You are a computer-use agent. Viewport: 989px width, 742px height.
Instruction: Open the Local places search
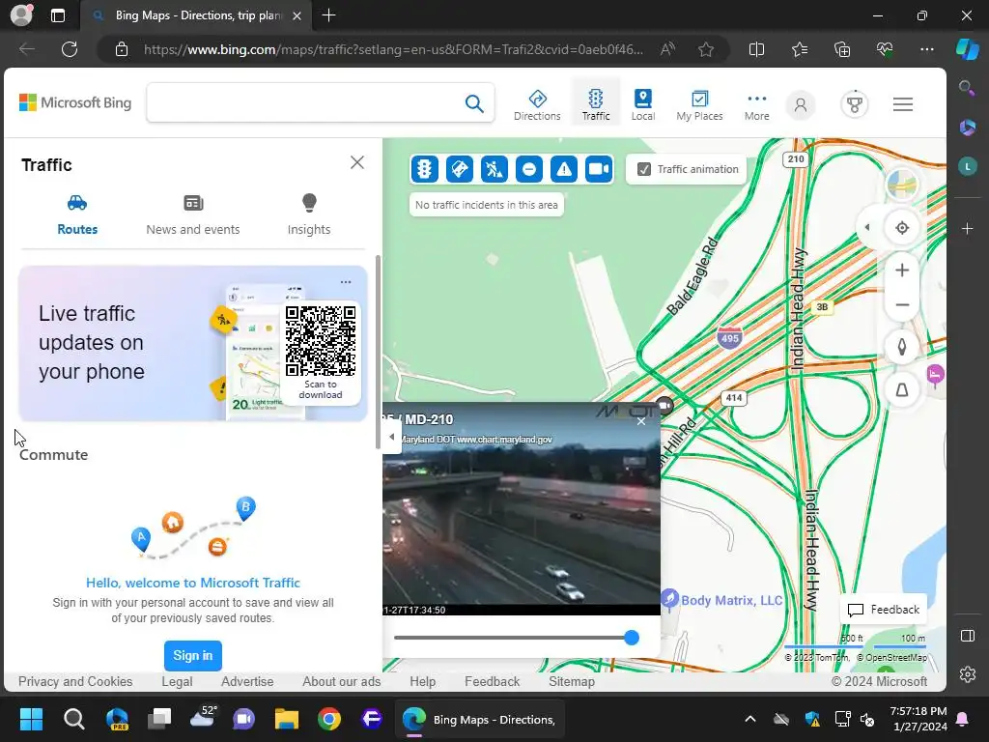coord(642,104)
